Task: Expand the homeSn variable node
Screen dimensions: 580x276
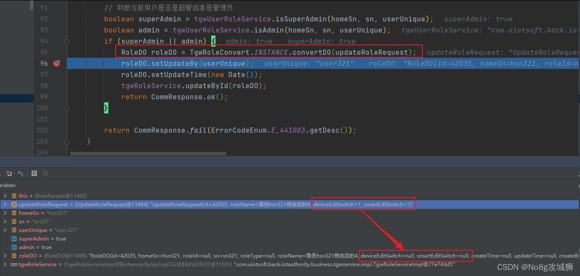Action: tap(5, 213)
